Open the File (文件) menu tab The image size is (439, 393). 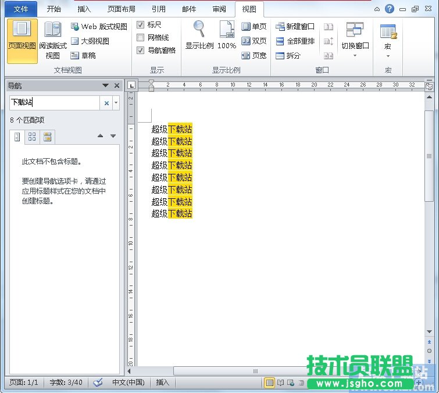point(21,9)
